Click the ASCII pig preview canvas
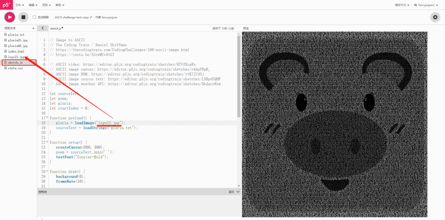This screenshot has height=220, width=445. [x=335, y=124]
